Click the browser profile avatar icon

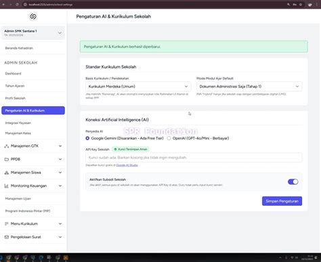(x=310, y=5)
